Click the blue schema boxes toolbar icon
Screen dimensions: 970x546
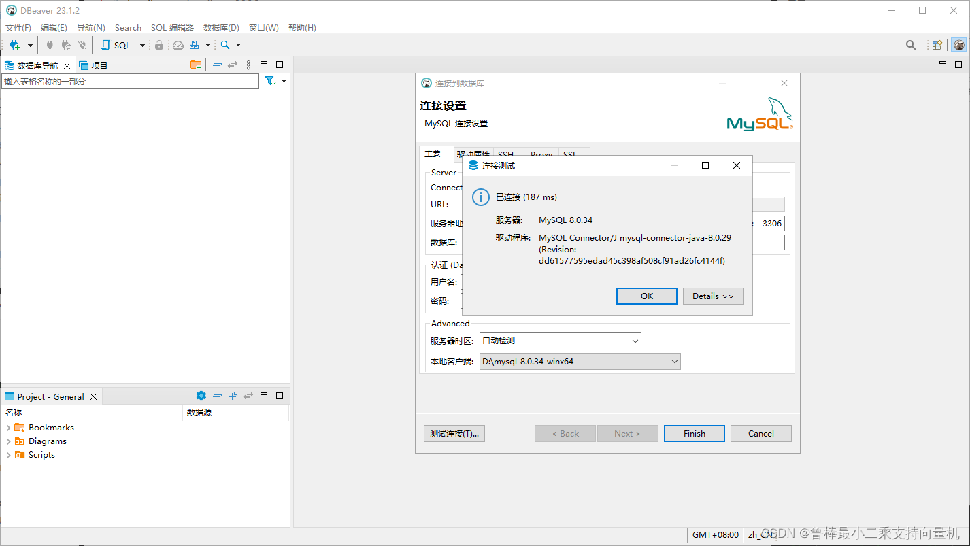(195, 45)
